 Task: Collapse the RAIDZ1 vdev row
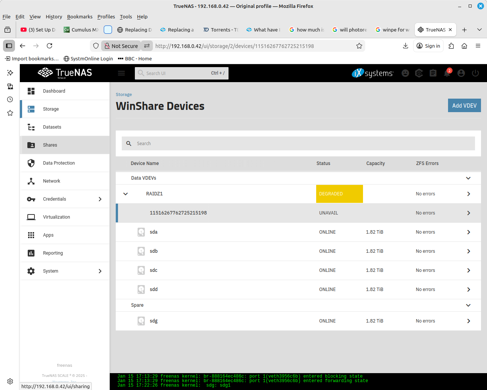pos(125,194)
